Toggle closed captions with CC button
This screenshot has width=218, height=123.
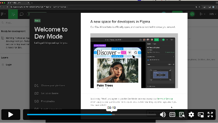172,115
